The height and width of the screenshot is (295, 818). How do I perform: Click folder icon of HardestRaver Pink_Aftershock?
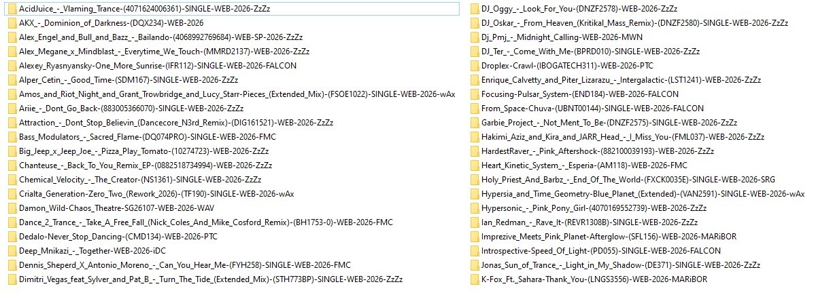[x=474, y=151]
